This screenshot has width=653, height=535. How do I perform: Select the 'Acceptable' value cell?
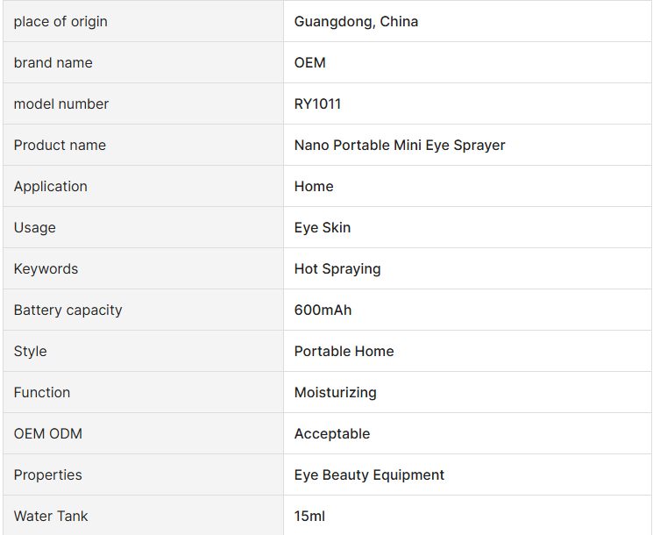click(x=332, y=433)
